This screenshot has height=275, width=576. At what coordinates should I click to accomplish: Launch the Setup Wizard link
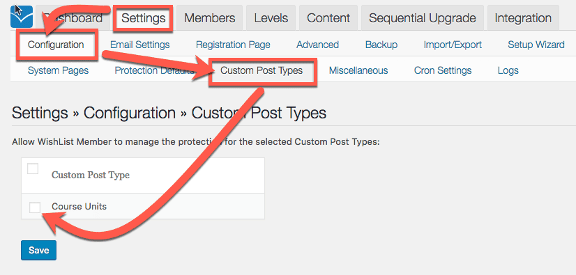(536, 45)
